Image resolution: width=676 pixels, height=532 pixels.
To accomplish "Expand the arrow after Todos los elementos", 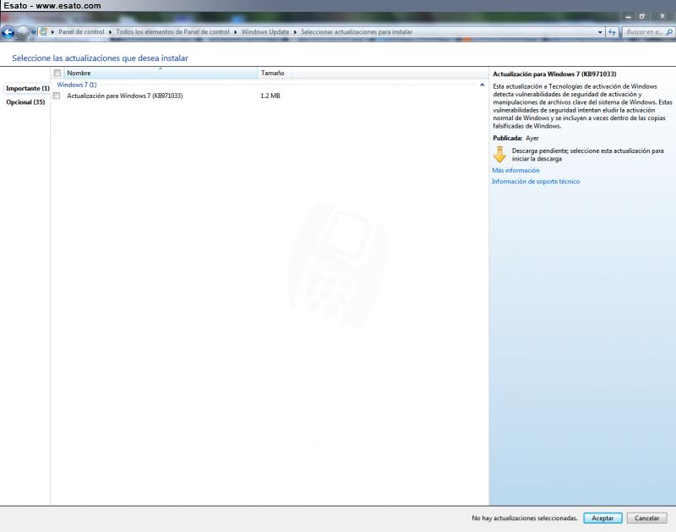I will pos(236,32).
